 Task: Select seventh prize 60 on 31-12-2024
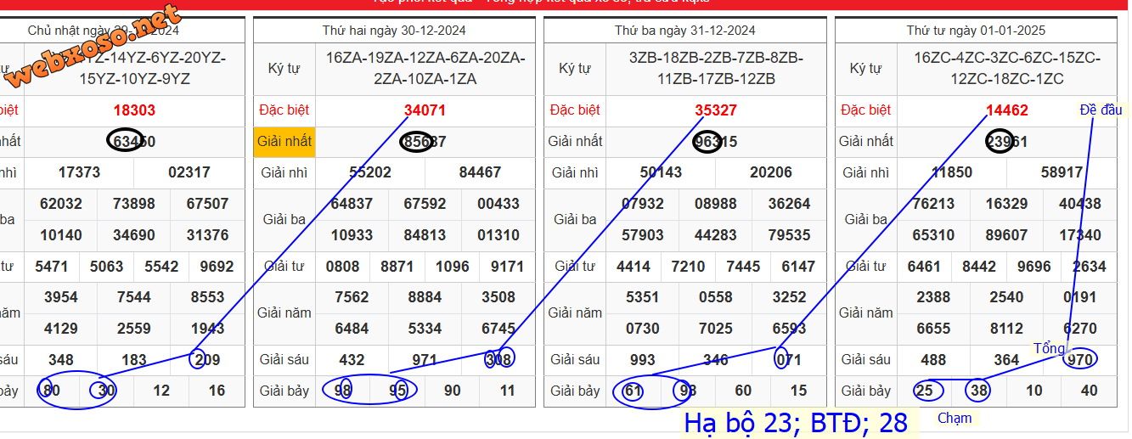743,391
